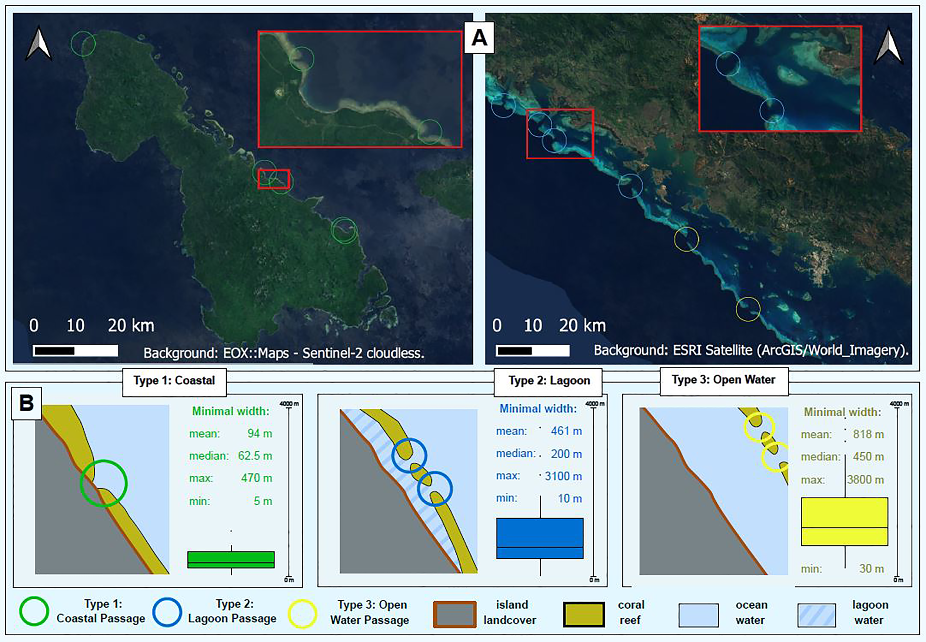Viewport: 926px width, 642px height.
Task: Click the island landcover gray swatch
Action: (x=455, y=614)
